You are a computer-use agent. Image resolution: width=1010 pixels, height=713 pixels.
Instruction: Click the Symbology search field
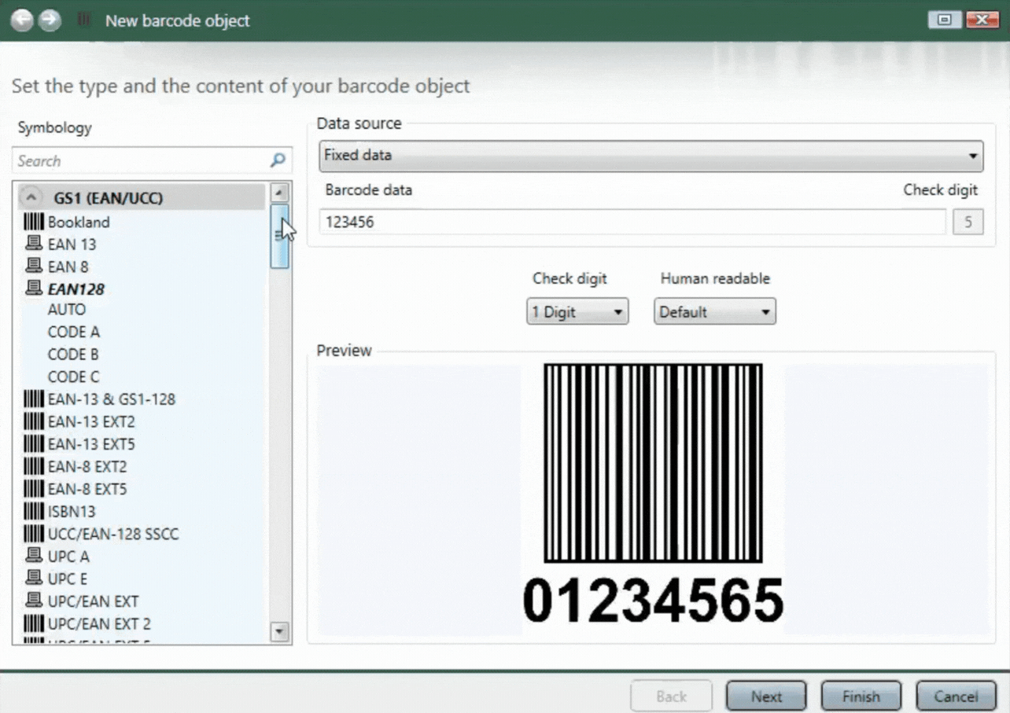coord(152,160)
